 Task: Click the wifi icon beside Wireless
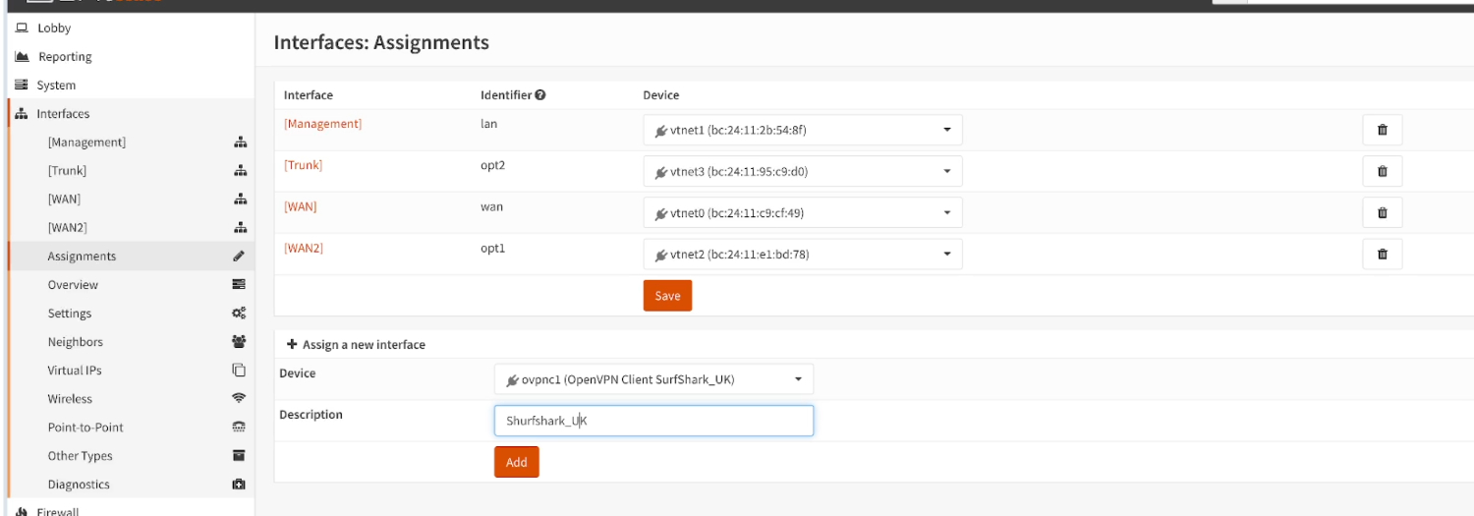(x=239, y=399)
